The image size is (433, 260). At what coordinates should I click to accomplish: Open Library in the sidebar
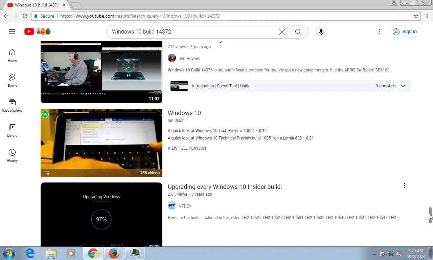coord(12,131)
